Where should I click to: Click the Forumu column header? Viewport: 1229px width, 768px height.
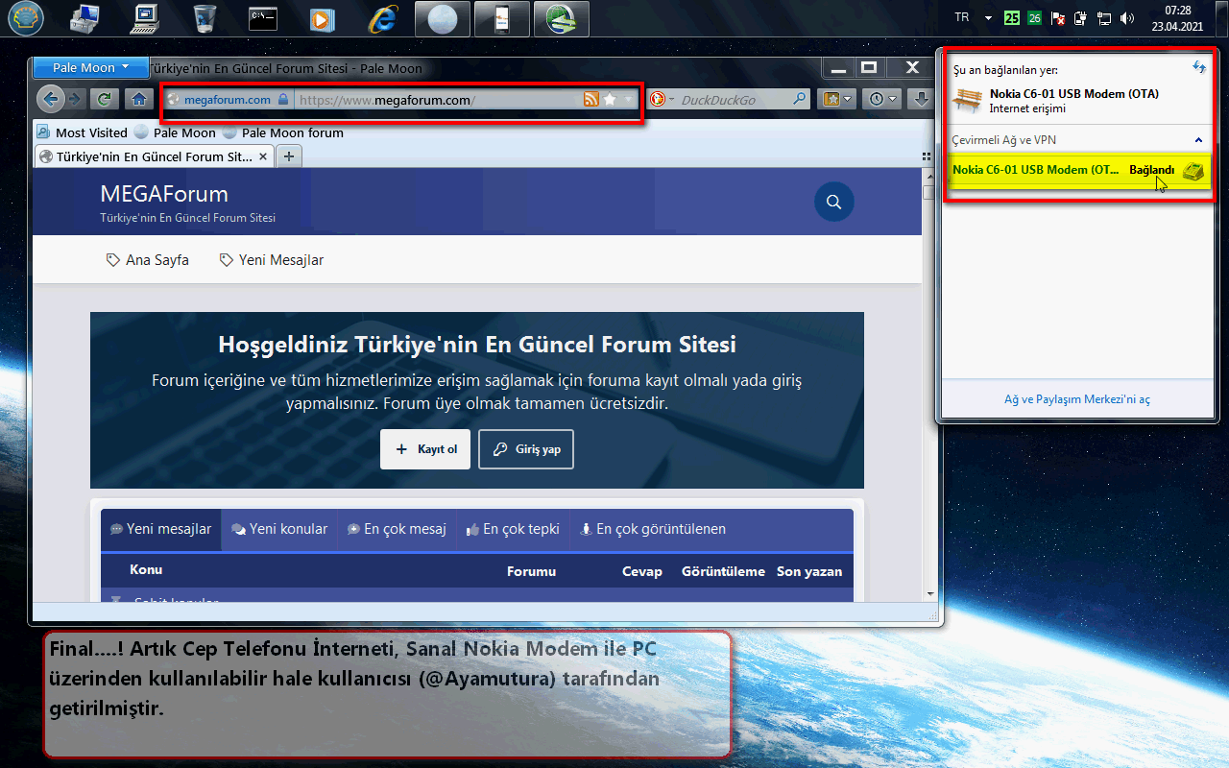point(532,571)
